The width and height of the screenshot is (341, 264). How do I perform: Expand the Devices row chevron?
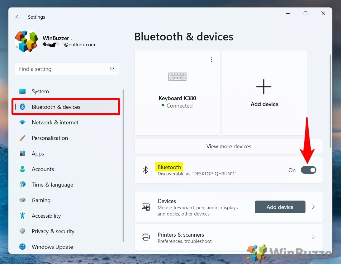313,207
